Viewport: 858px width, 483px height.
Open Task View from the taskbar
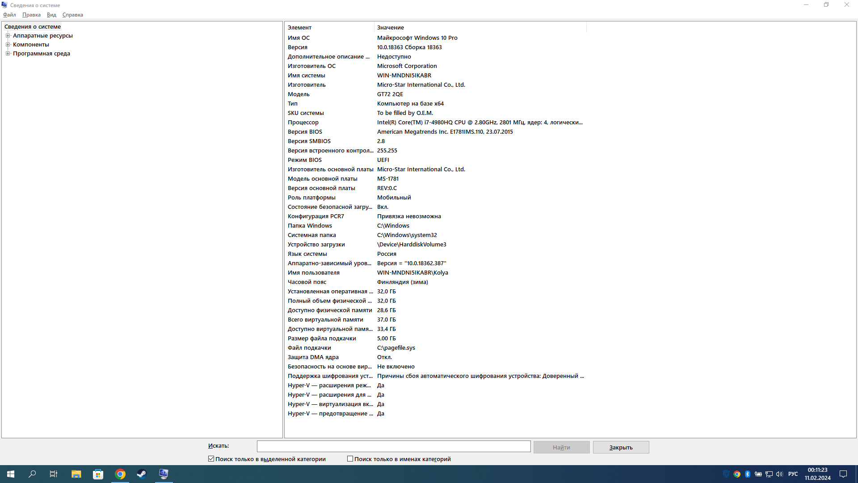[54, 474]
